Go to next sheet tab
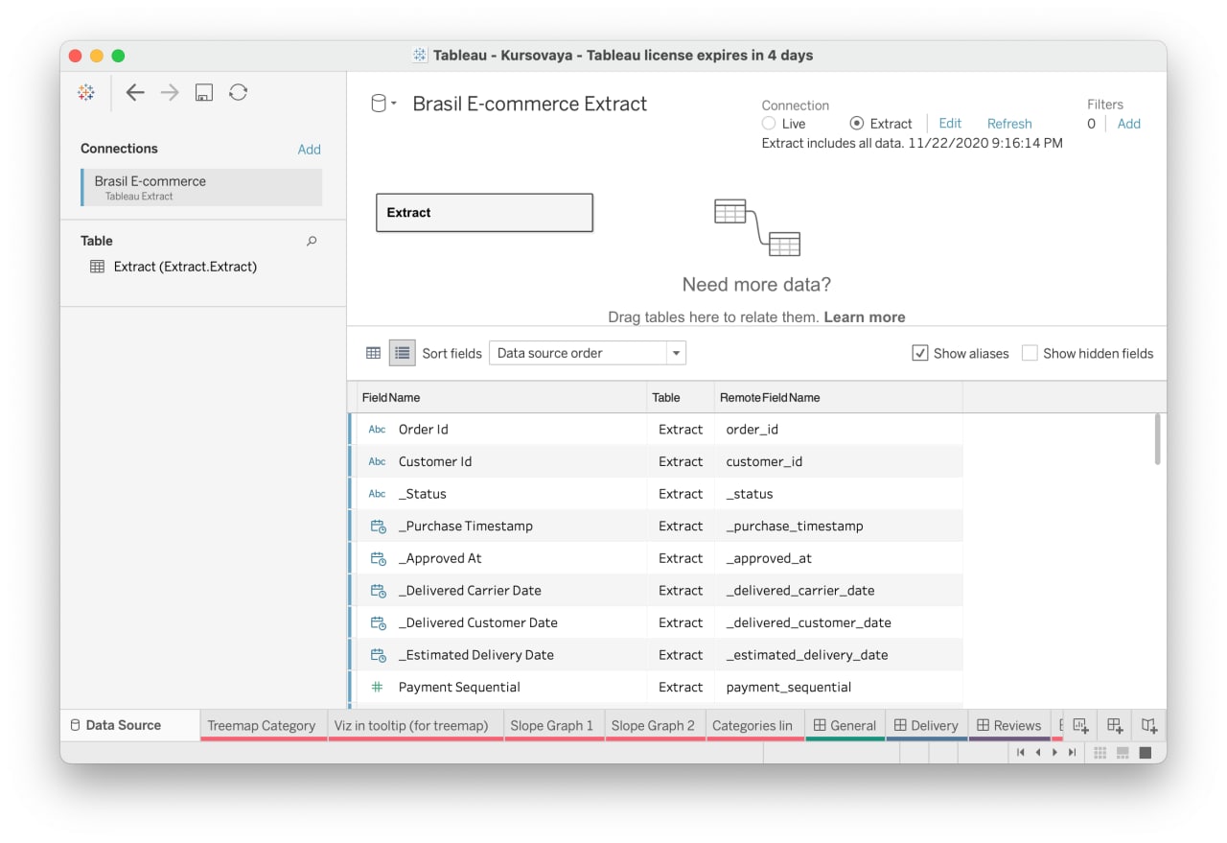Screen dimensions: 1227x843 click(1055, 753)
